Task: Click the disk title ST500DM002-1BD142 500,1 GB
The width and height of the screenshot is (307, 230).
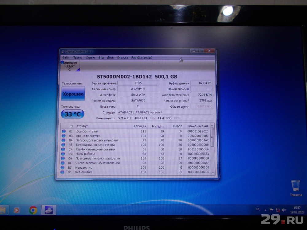Action: pyautogui.click(x=137, y=77)
